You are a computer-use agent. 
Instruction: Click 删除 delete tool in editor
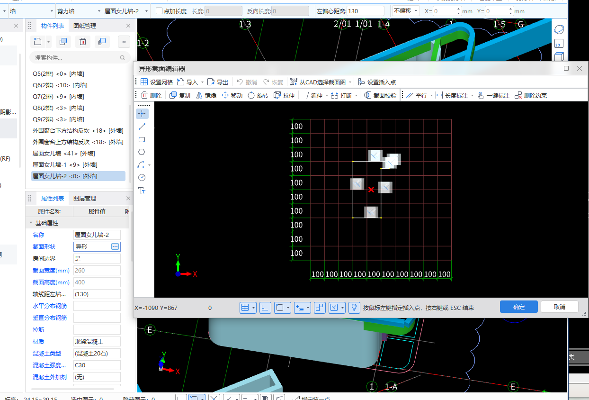tap(152, 95)
